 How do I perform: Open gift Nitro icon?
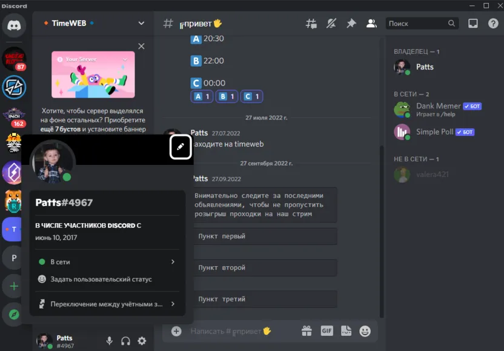coord(307,331)
